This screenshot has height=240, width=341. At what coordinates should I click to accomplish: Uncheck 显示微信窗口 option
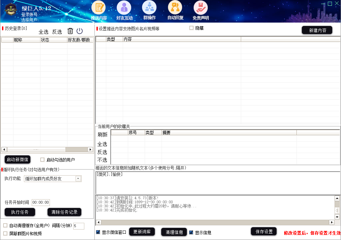(x=99, y=232)
